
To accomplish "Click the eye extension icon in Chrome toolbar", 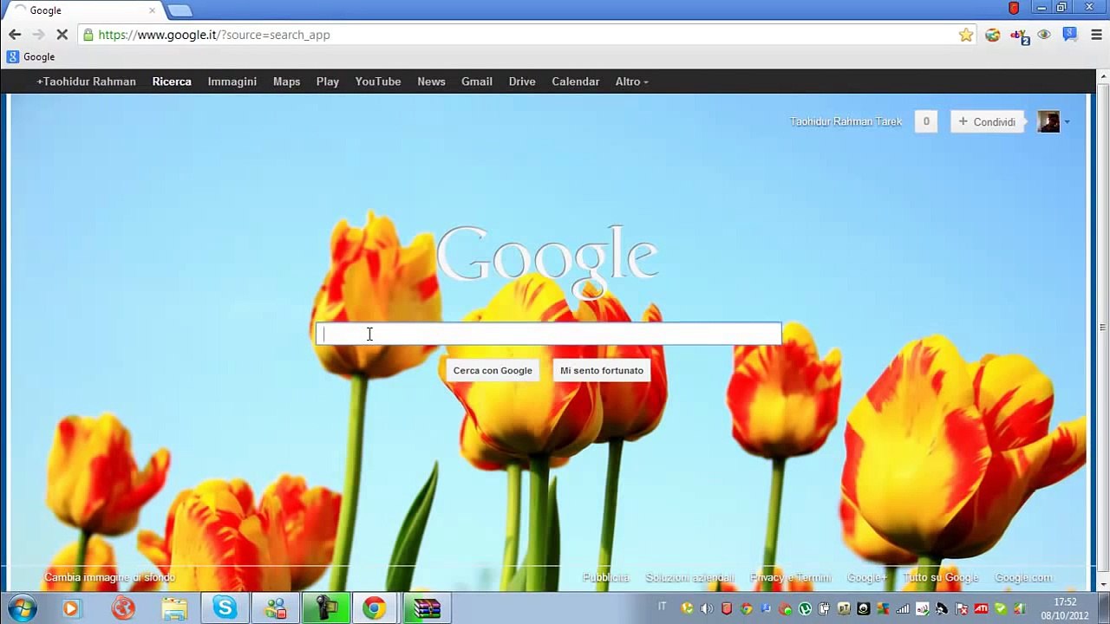I will click(x=1044, y=35).
